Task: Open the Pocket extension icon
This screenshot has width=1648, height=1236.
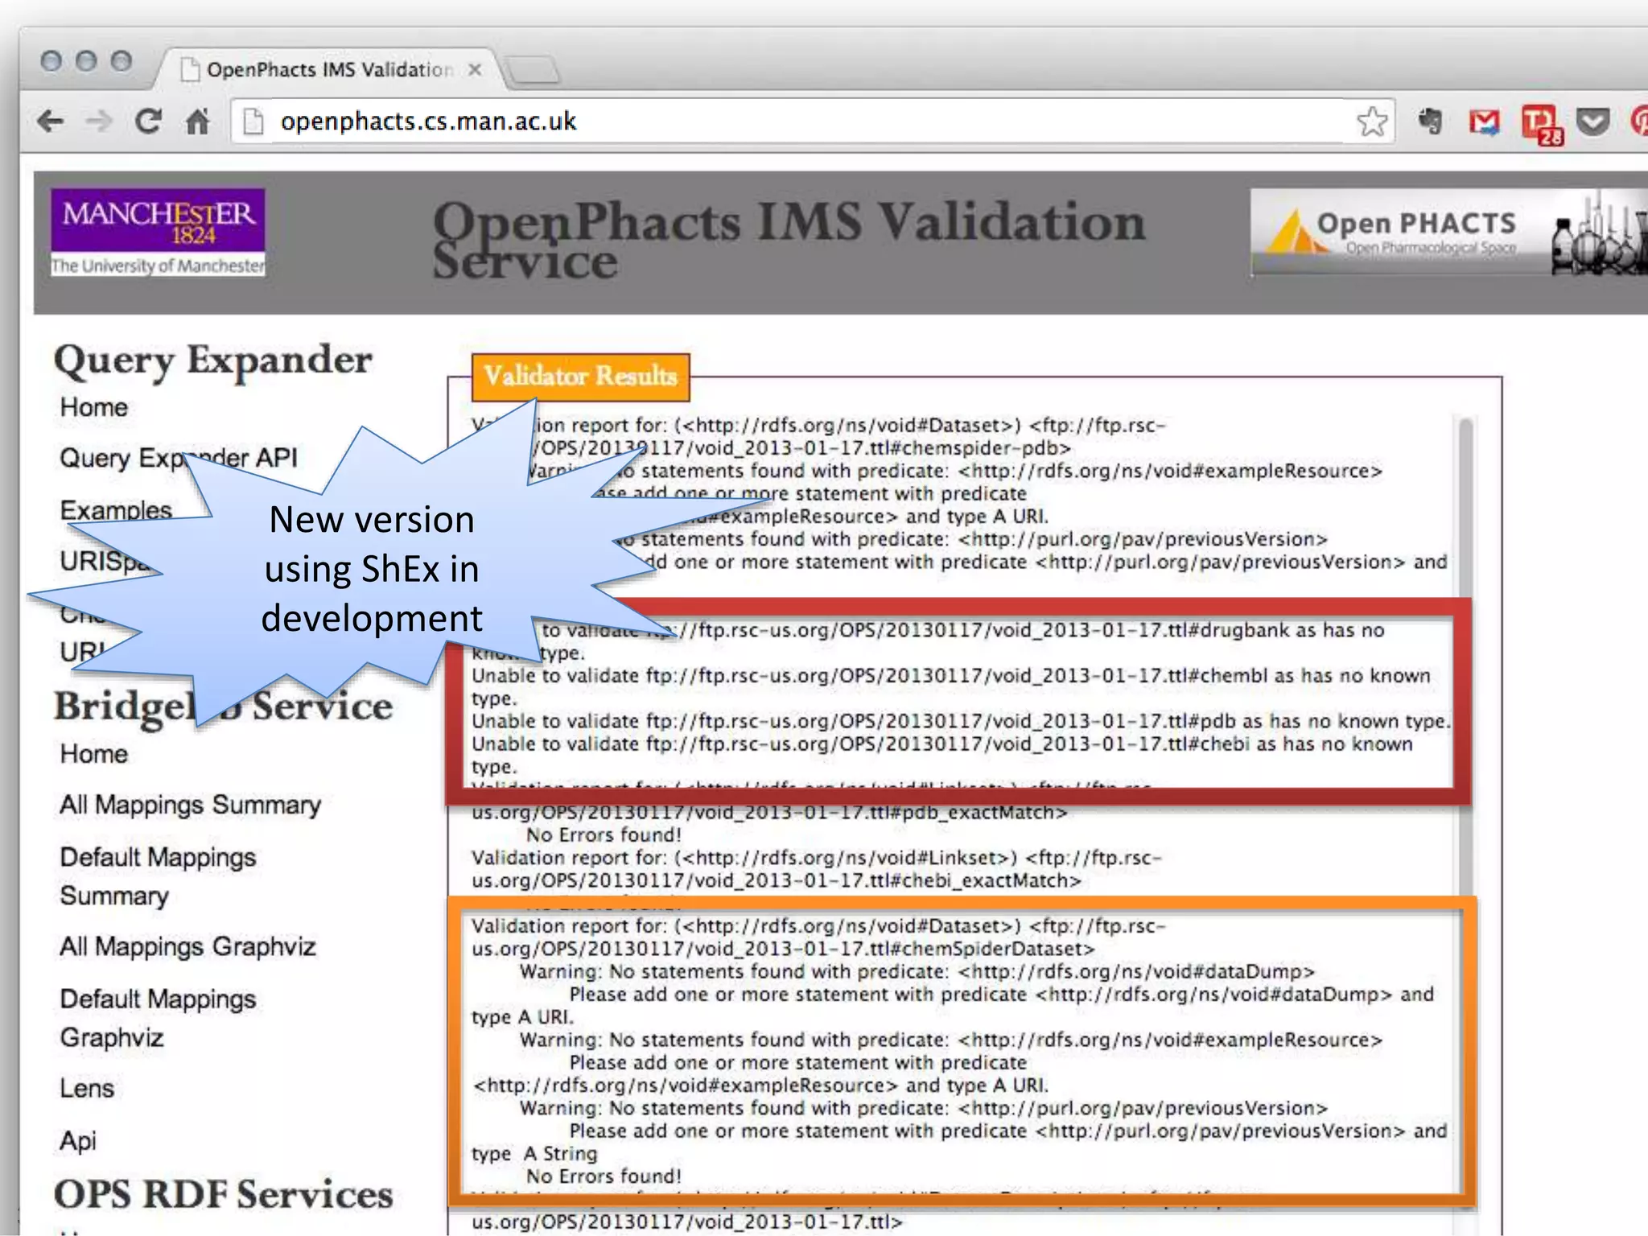Action: [1592, 122]
